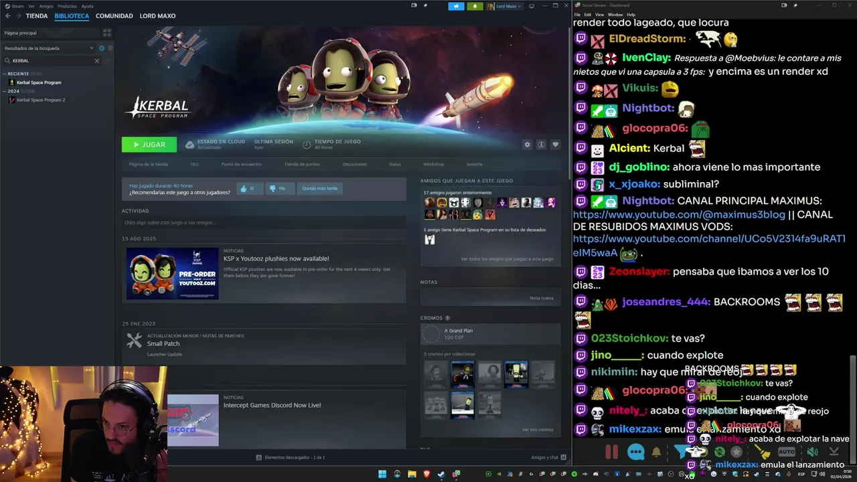Open the Tienda de puntos tab
Screen dimensions: 857x482
(x=302, y=164)
